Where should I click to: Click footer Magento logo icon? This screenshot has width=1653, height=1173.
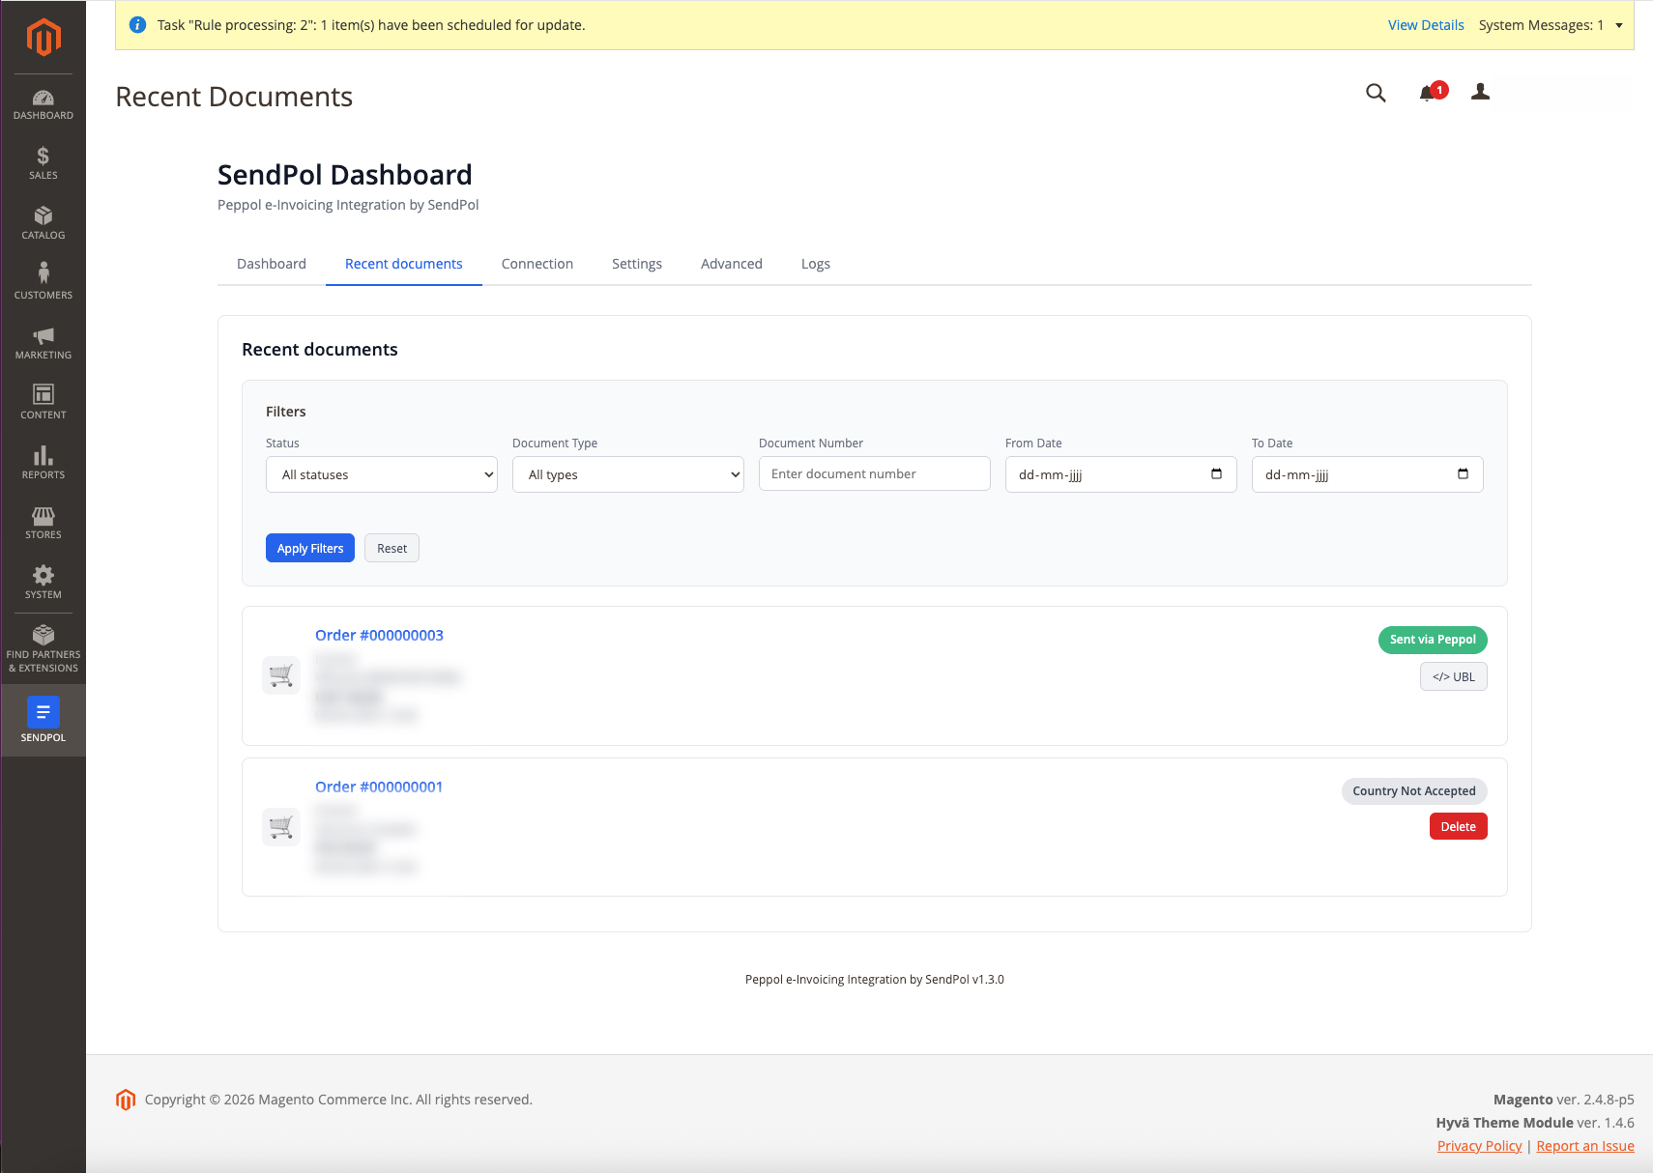[126, 1100]
